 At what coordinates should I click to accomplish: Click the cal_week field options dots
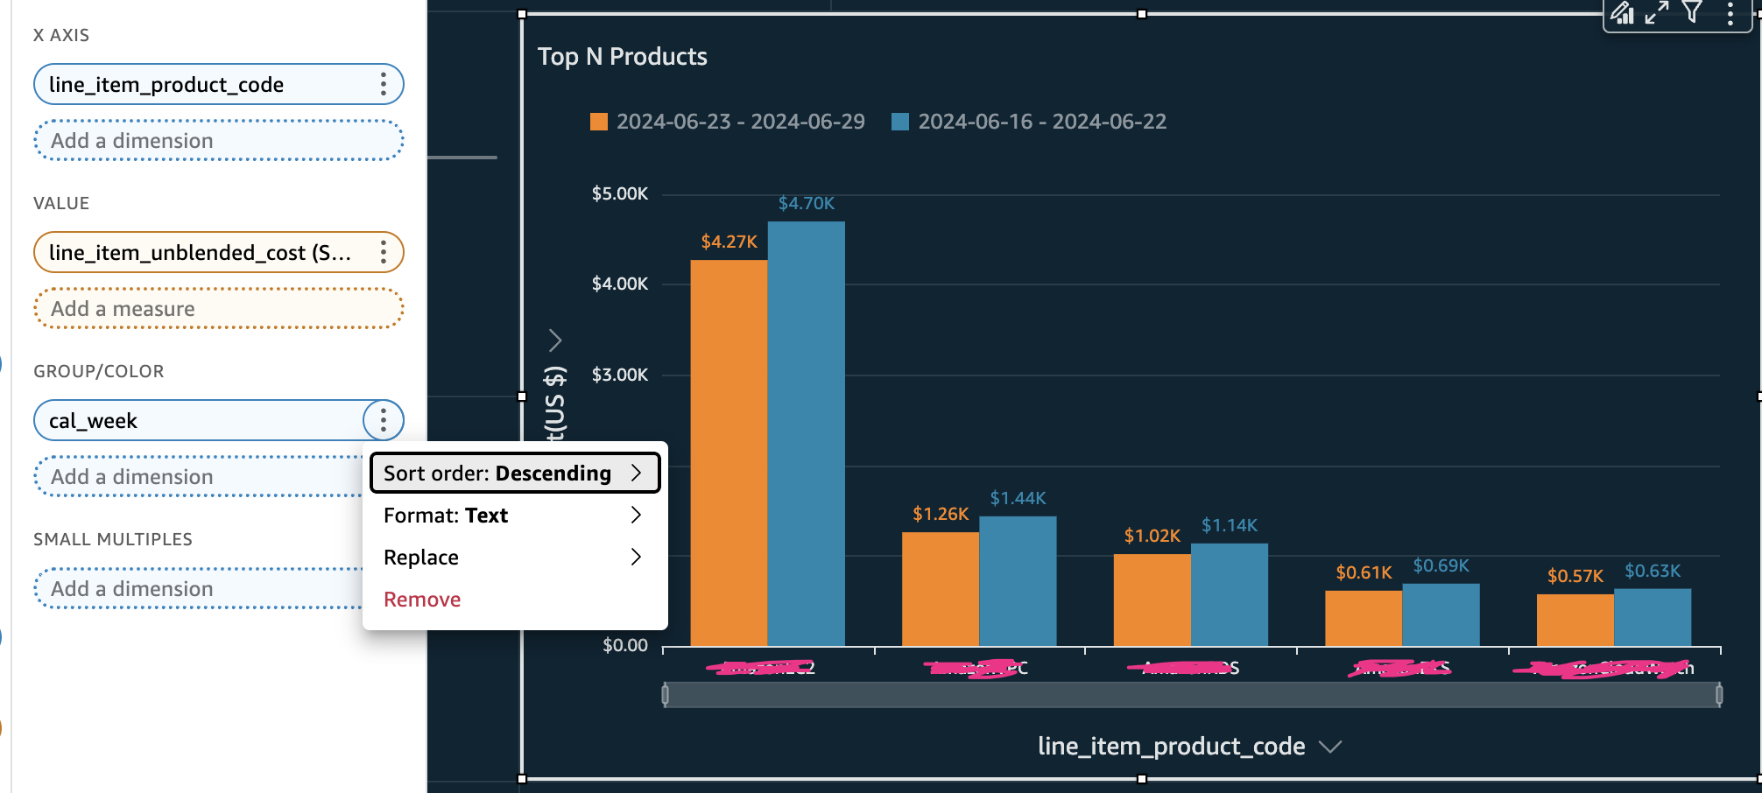[x=383, y=421]
